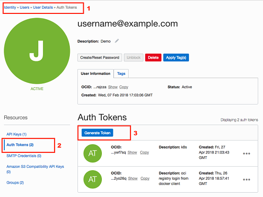Click the Auth Tokens section heading
This screenshot has height=197, width=263.
click(x=102, y=117)
